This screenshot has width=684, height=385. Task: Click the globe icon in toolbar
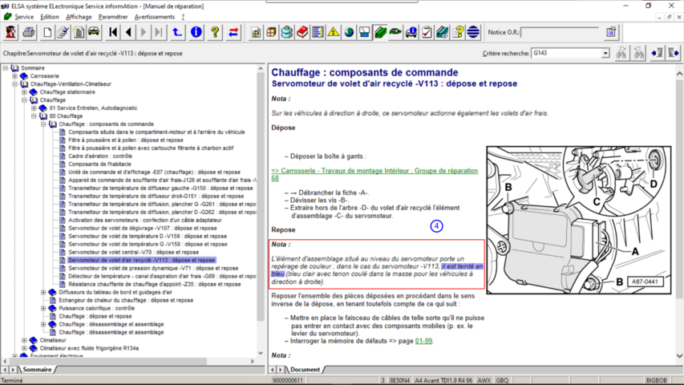[x=349, y=32]
